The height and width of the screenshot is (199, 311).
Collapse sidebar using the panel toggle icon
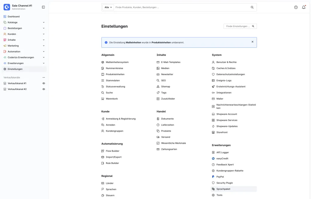tap(43, 7)
